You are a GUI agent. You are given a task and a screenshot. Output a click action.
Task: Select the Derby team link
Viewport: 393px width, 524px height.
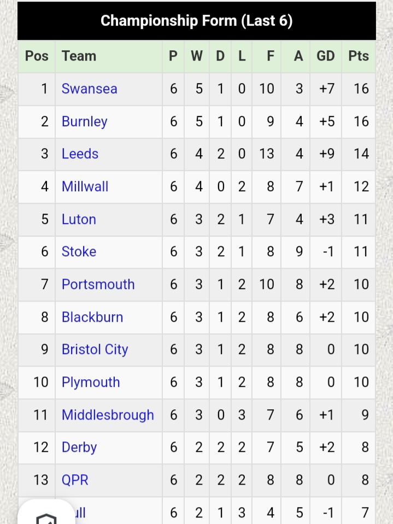coord(79,448)
